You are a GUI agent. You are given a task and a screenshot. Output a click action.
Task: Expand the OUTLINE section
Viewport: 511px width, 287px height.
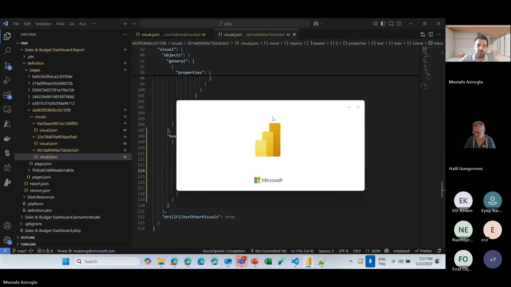(28, 238)
